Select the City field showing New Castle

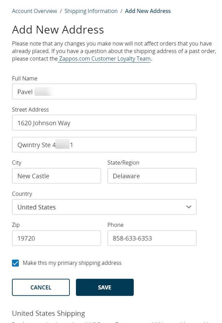56,176
